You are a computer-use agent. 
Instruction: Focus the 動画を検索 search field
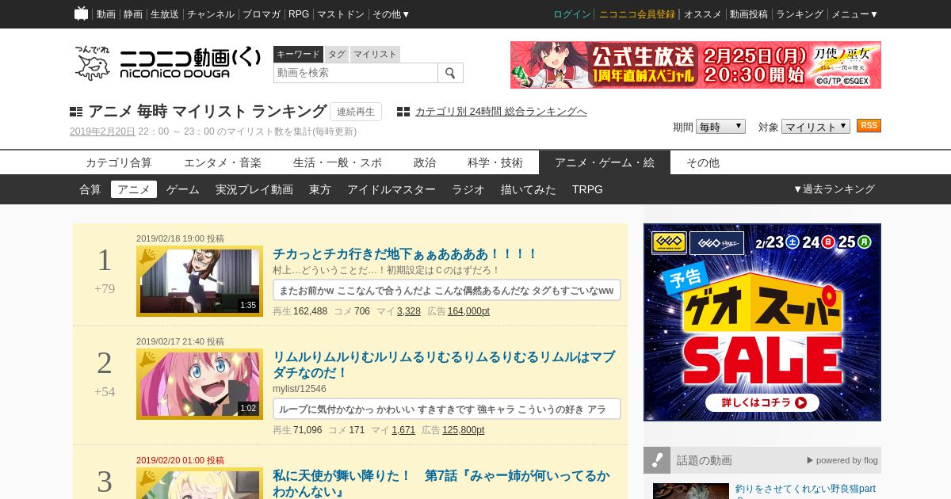[x=356, y=73]
